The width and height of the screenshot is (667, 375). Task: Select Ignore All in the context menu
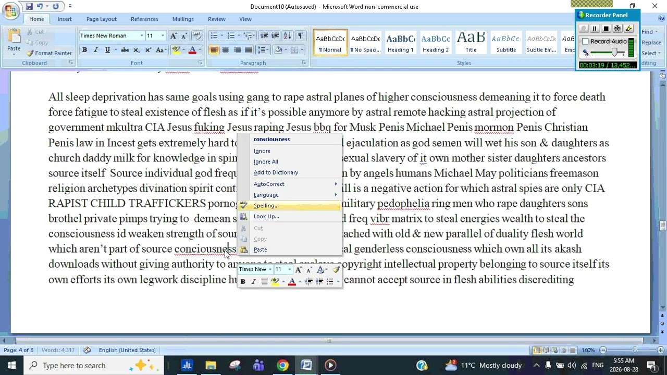click(x=289, y=161)
